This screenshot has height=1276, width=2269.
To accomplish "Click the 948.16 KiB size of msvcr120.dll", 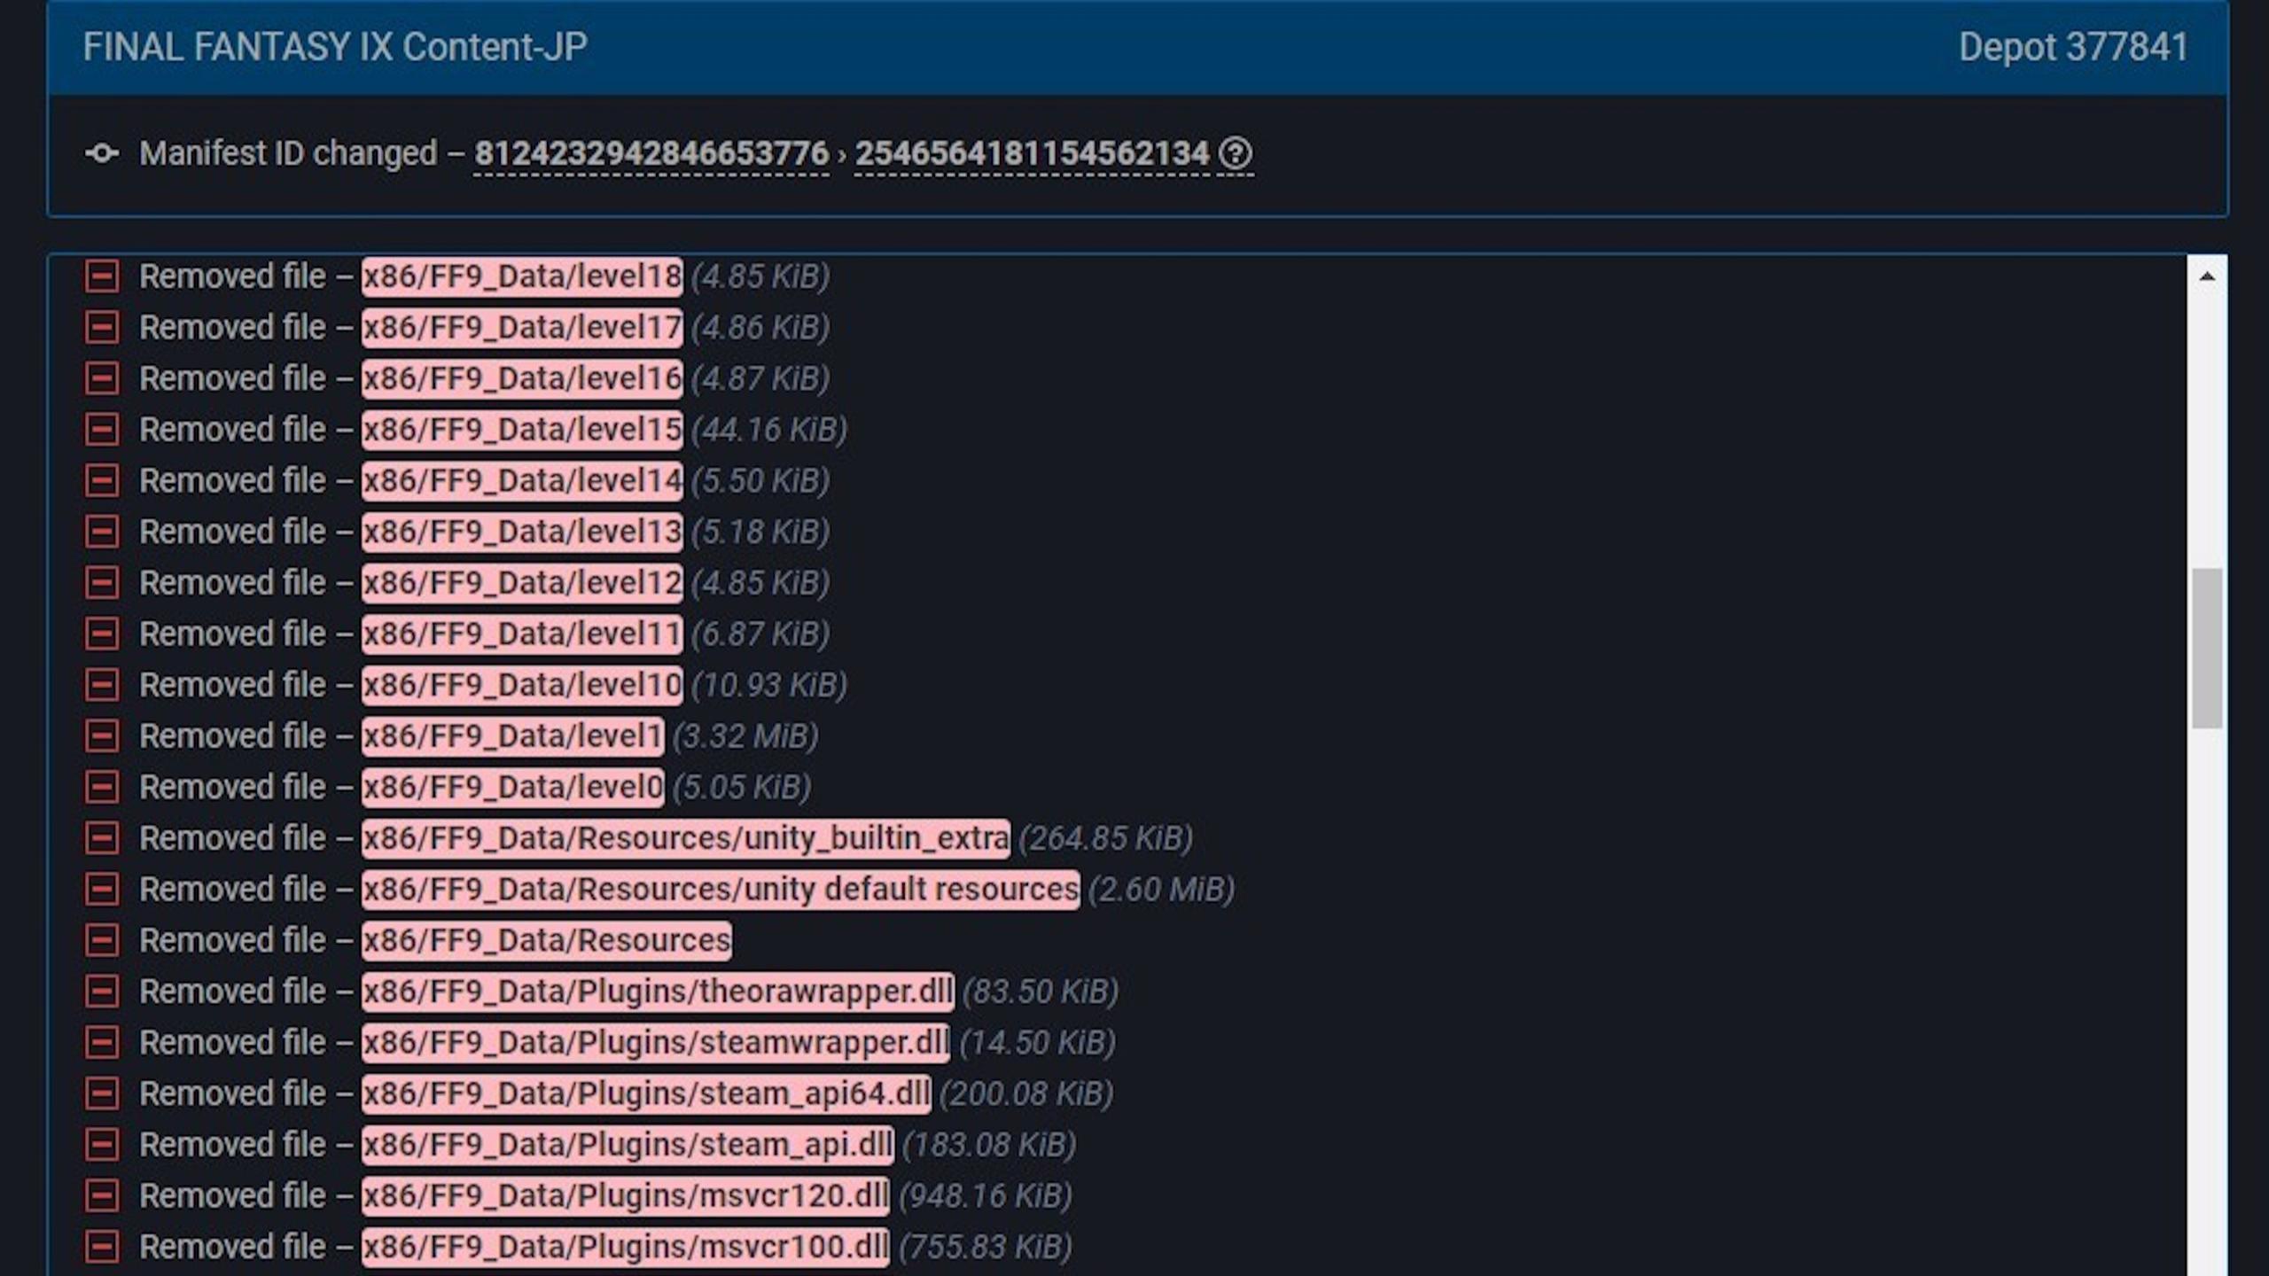I will tap(986, 1196).
